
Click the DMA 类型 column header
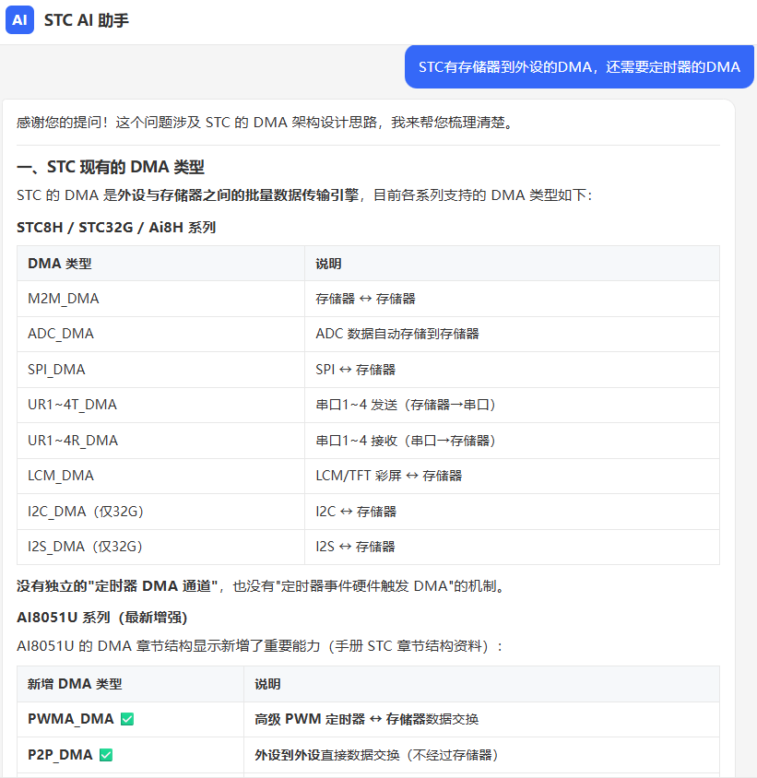160,264
